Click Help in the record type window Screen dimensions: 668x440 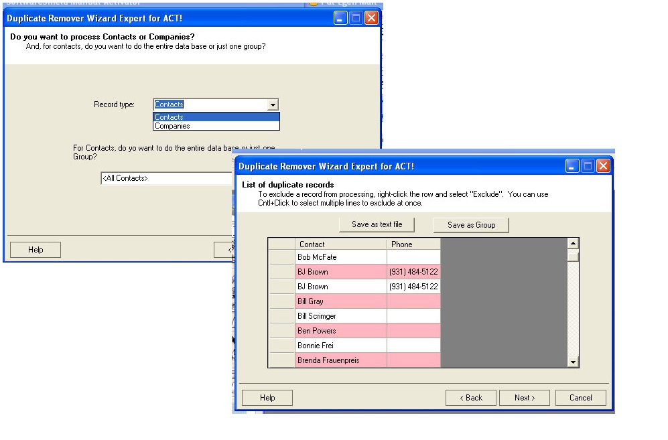36,250
